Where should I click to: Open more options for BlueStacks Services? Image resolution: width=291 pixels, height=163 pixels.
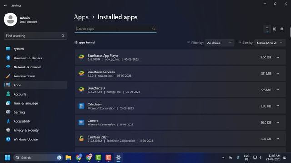(277, 73)
